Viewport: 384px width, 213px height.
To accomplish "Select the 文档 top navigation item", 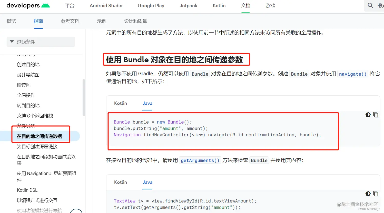I will tap(245, 6).
